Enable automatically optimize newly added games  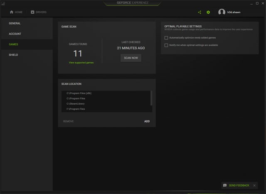(166, 38)
